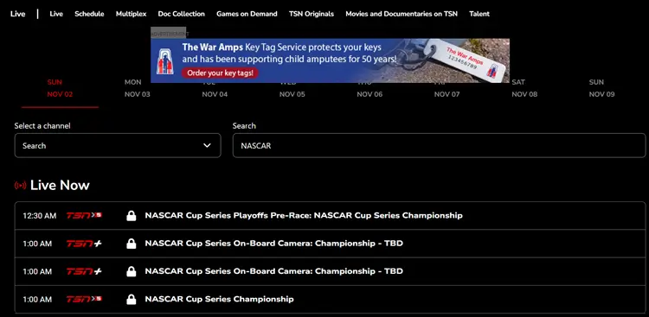This screenshot has width=649, height=317.
Task: Click the bold Live section title at top left
Action: point(18,14)
